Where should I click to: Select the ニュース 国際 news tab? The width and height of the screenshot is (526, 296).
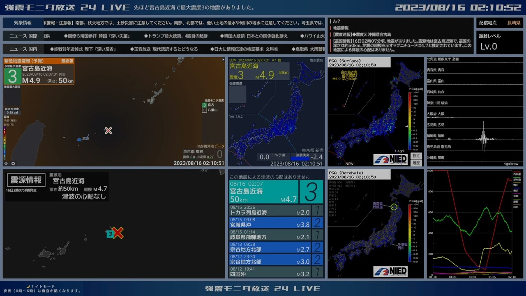(x=23, y=36)
